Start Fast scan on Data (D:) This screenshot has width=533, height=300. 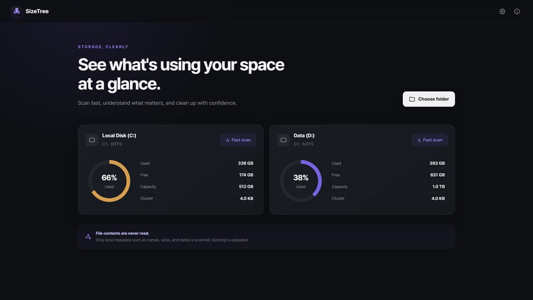click(x=429, y=140)
